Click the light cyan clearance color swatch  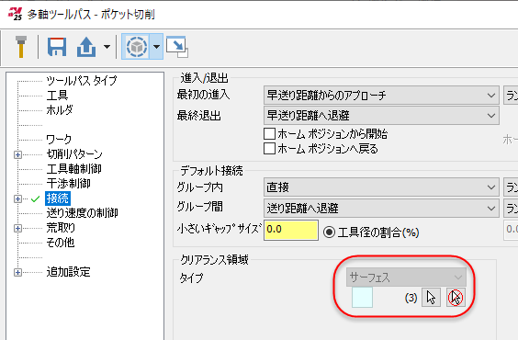[362, 298]
